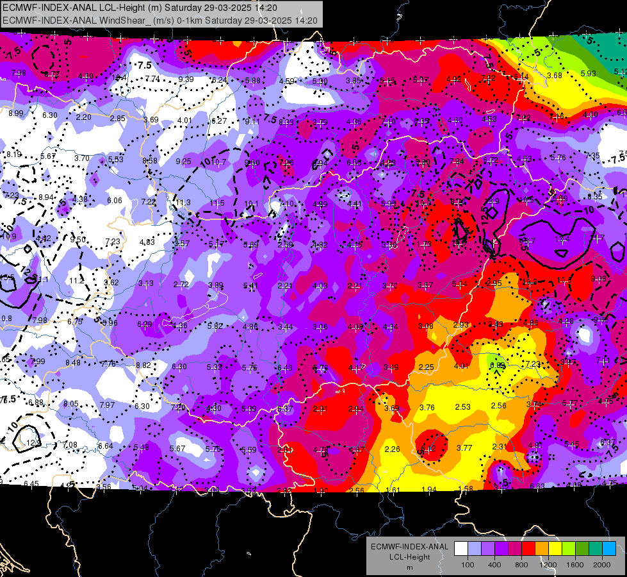Choose the deep purple swatch after 400
This screenshot has height=577, width=627.
pos(501,548)
